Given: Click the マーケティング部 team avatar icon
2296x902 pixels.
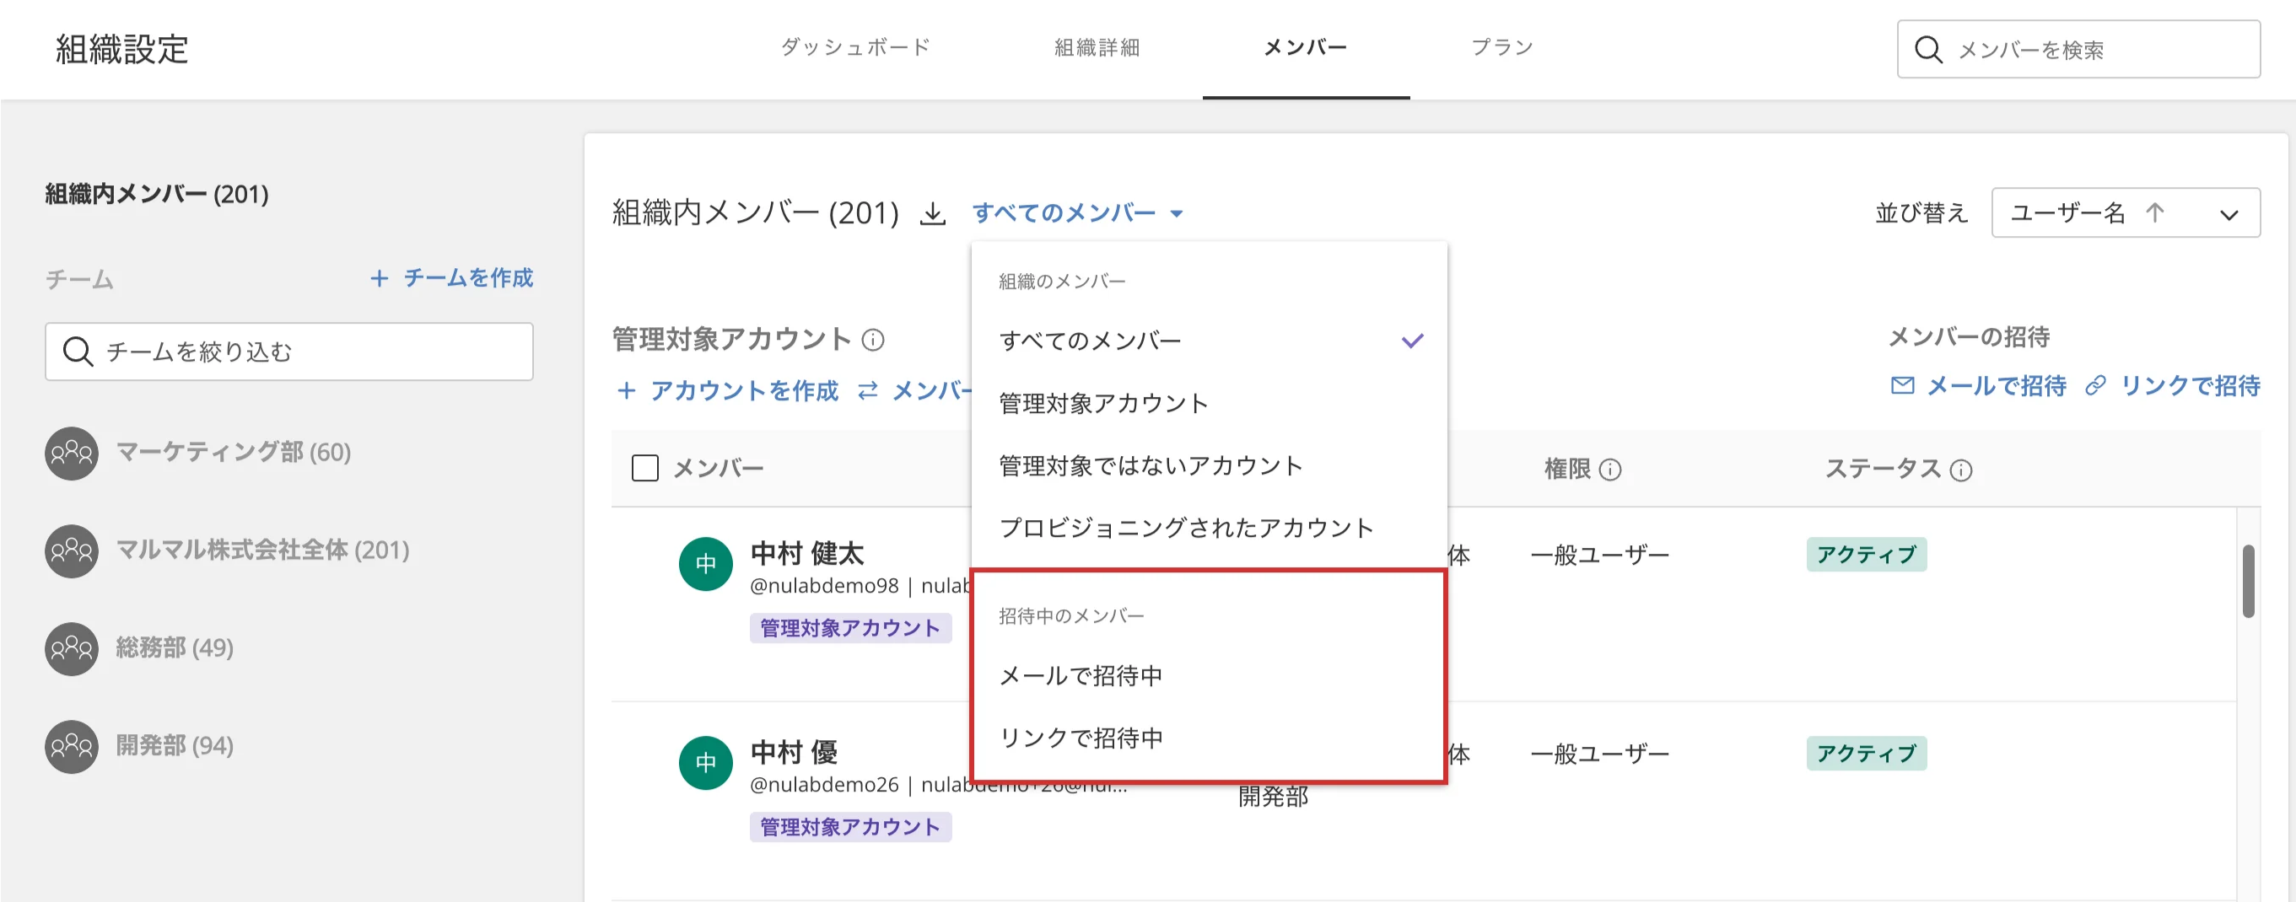Looking at the screenshot, I should pyautogui.click(x=72, y=454).
